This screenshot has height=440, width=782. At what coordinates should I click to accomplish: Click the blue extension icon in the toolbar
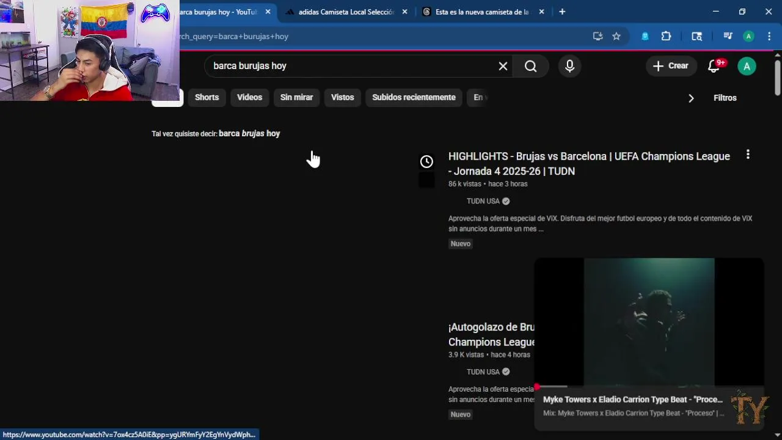645,36
